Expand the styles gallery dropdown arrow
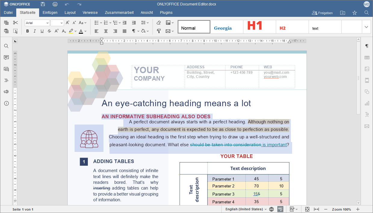The image size is (373, 213). [x=366, y=27]
